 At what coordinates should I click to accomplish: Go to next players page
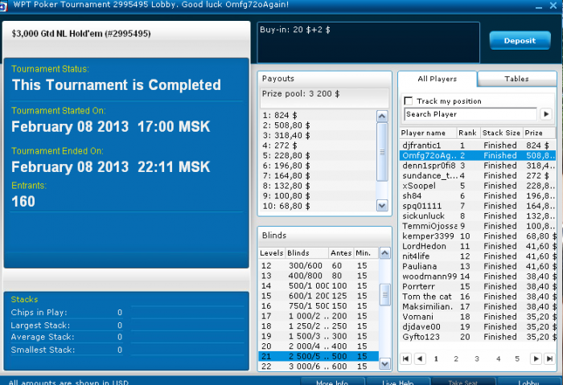tap(536, 358)
